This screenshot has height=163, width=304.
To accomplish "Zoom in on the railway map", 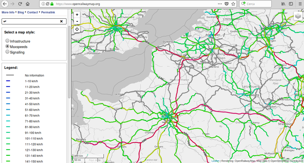I will point(77,14).
